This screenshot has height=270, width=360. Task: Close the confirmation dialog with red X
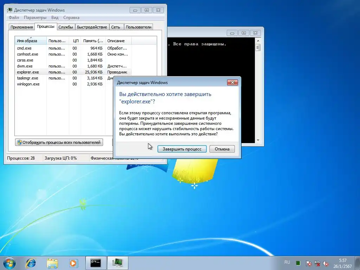tap(232, 82)
